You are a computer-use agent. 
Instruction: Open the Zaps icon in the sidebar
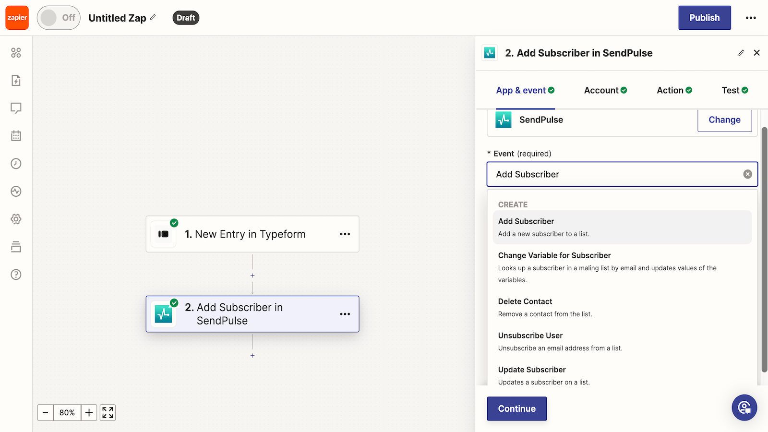(x=16, y=80)
